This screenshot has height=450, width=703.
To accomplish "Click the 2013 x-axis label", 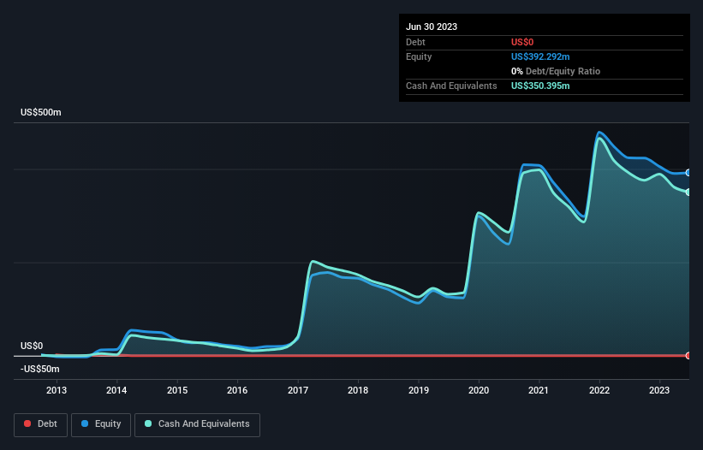I will click(x=57, y=390).
